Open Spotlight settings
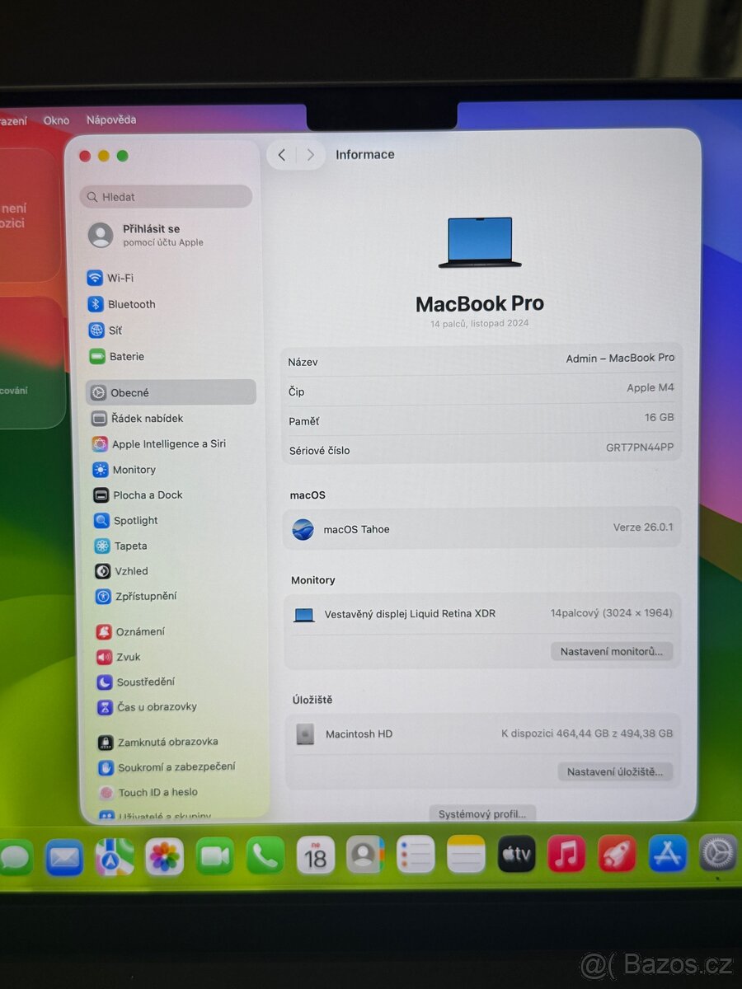This screenshot has width=742, height=989. coord(126,521)
